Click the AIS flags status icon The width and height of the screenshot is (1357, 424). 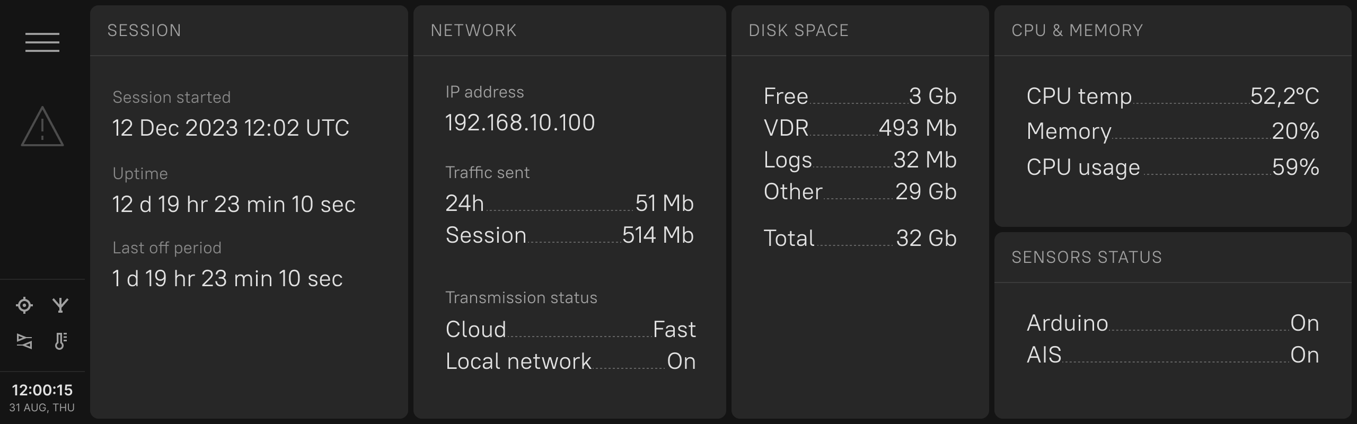(x=24, y=341)
